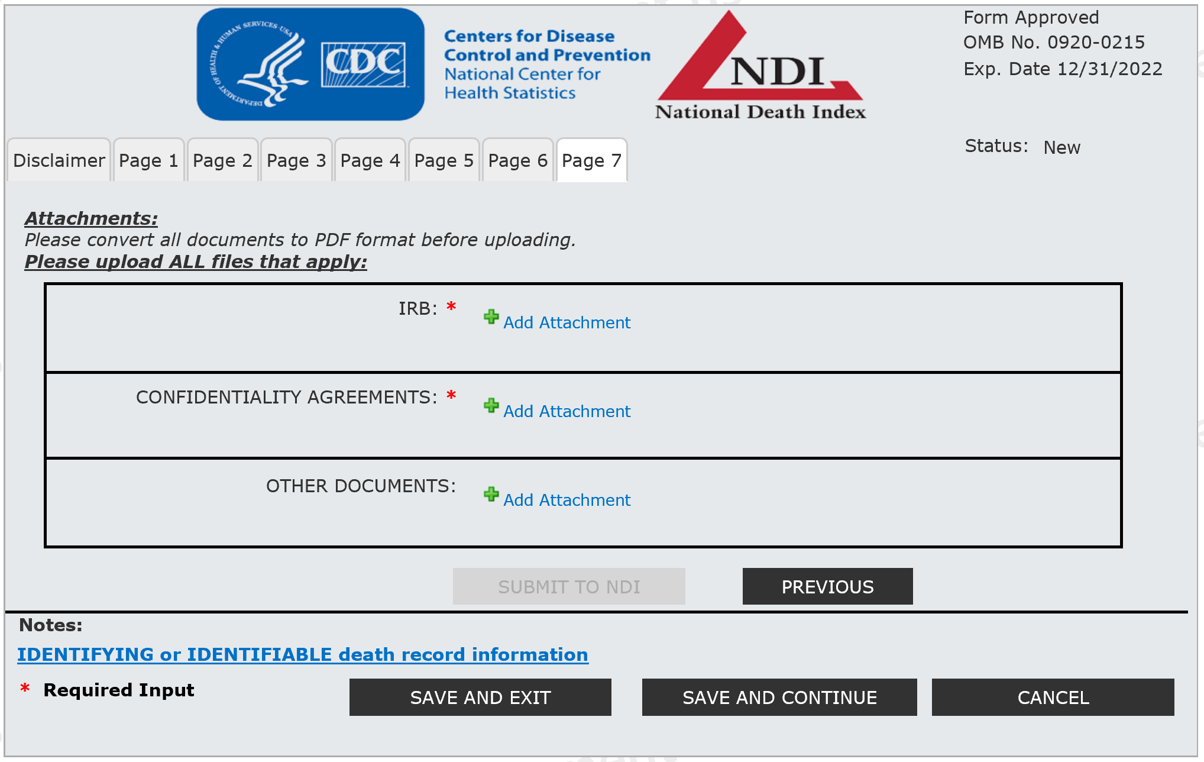Click the CANCEL button

(x=1053, y=698)
